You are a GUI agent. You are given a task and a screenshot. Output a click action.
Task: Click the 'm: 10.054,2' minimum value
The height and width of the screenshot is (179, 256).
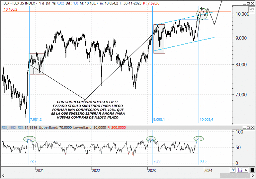pos(109,3)
